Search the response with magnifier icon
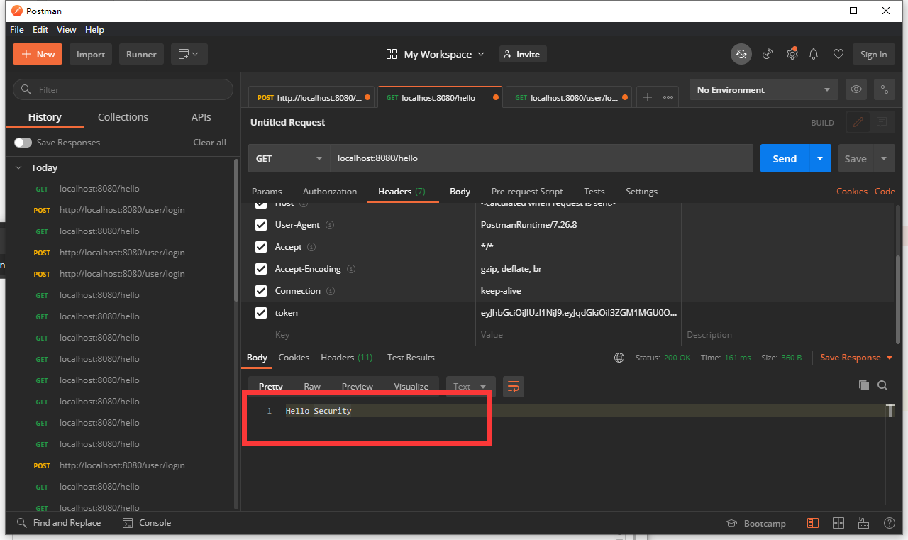This screenshot has width=908, height=540. coord(882,385)
